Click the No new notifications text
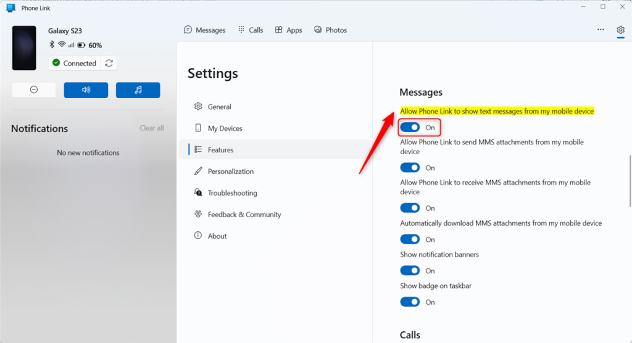The image size is (632, 343). click(88, 153)
